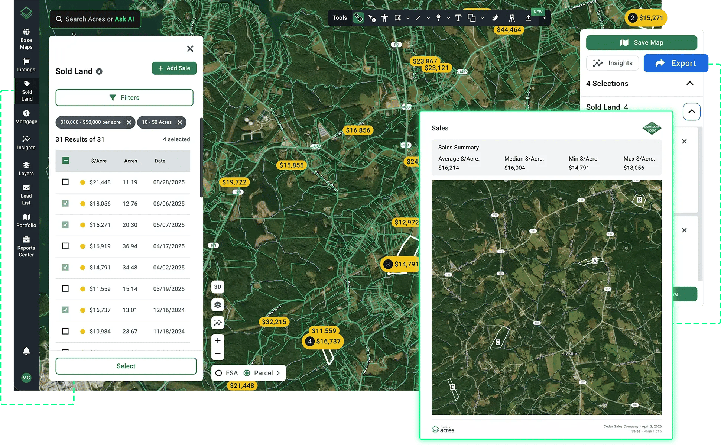Open the survey tripod tool

point(512,18)
